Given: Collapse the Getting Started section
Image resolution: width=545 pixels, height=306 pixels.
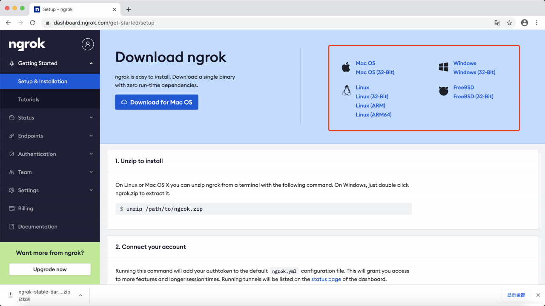Looking at the screenshot, I should 91,63.
